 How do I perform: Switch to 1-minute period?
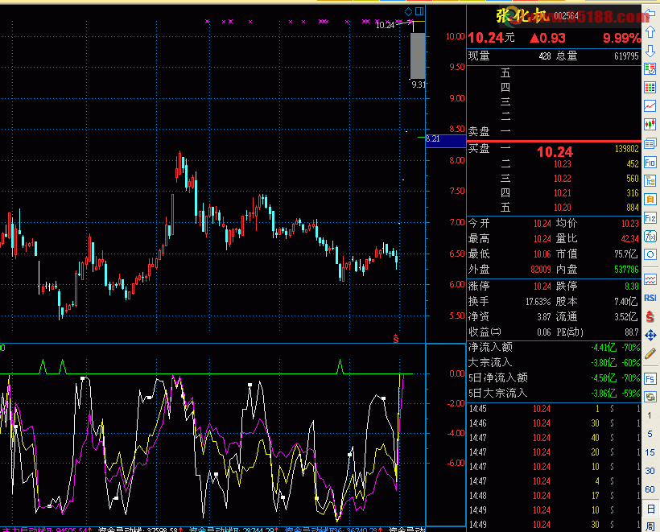pos(650,415)
